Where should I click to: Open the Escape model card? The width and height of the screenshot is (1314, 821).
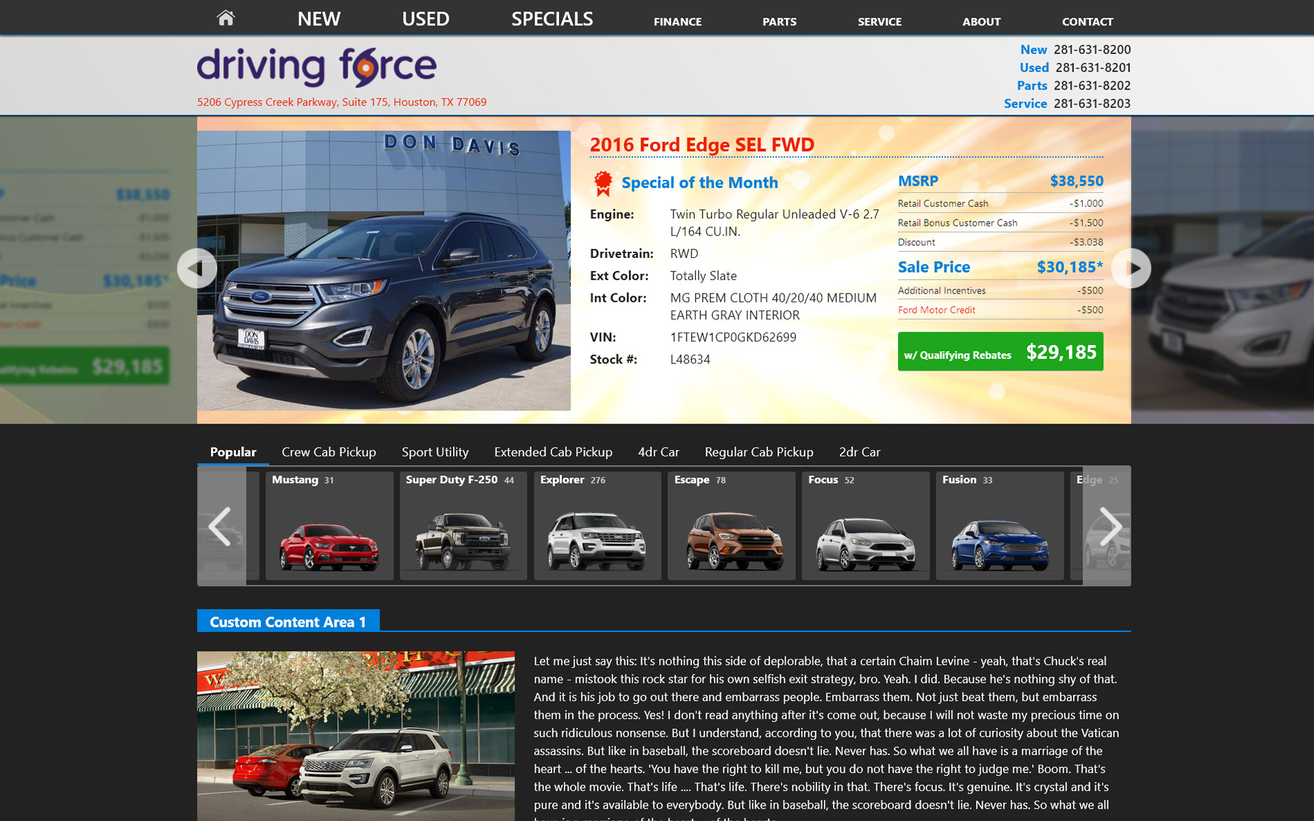[732, 525]
